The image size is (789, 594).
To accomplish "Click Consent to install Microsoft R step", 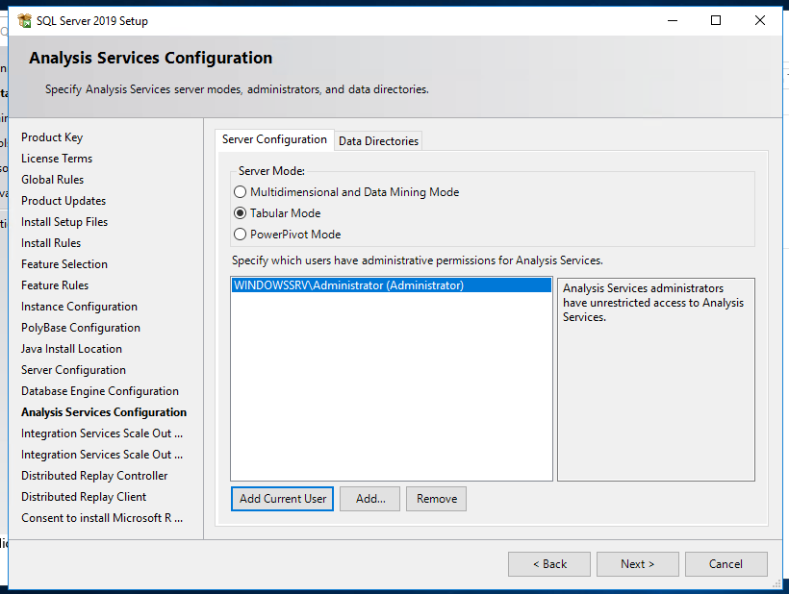I will coord(102,518).
